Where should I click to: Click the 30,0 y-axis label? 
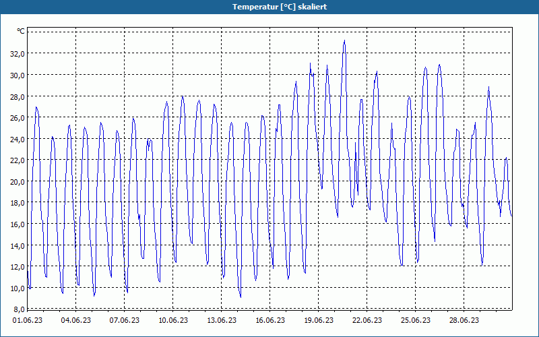tap(18, 75)
